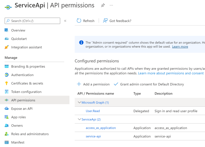This screenshot has height=147, width=205.
Task: Open Token configuration
Action: click(x=26, y=92)
